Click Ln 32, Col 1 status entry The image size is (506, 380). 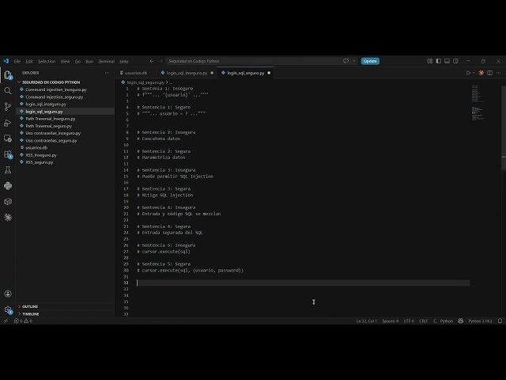366,321
